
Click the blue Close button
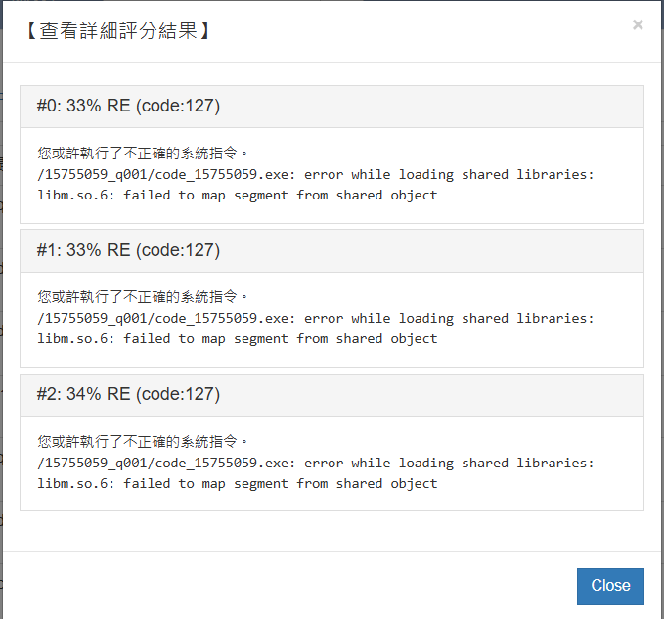click(x=610, y=586)
